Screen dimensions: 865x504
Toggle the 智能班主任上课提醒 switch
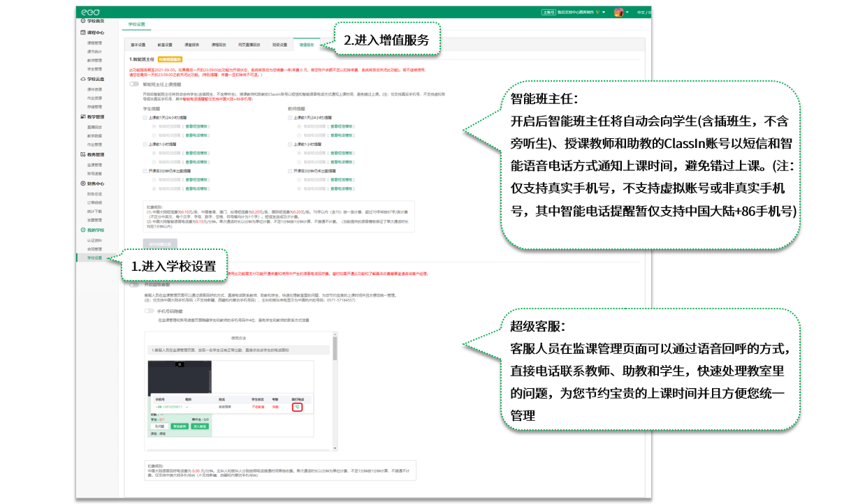click(x=133, y=84)
